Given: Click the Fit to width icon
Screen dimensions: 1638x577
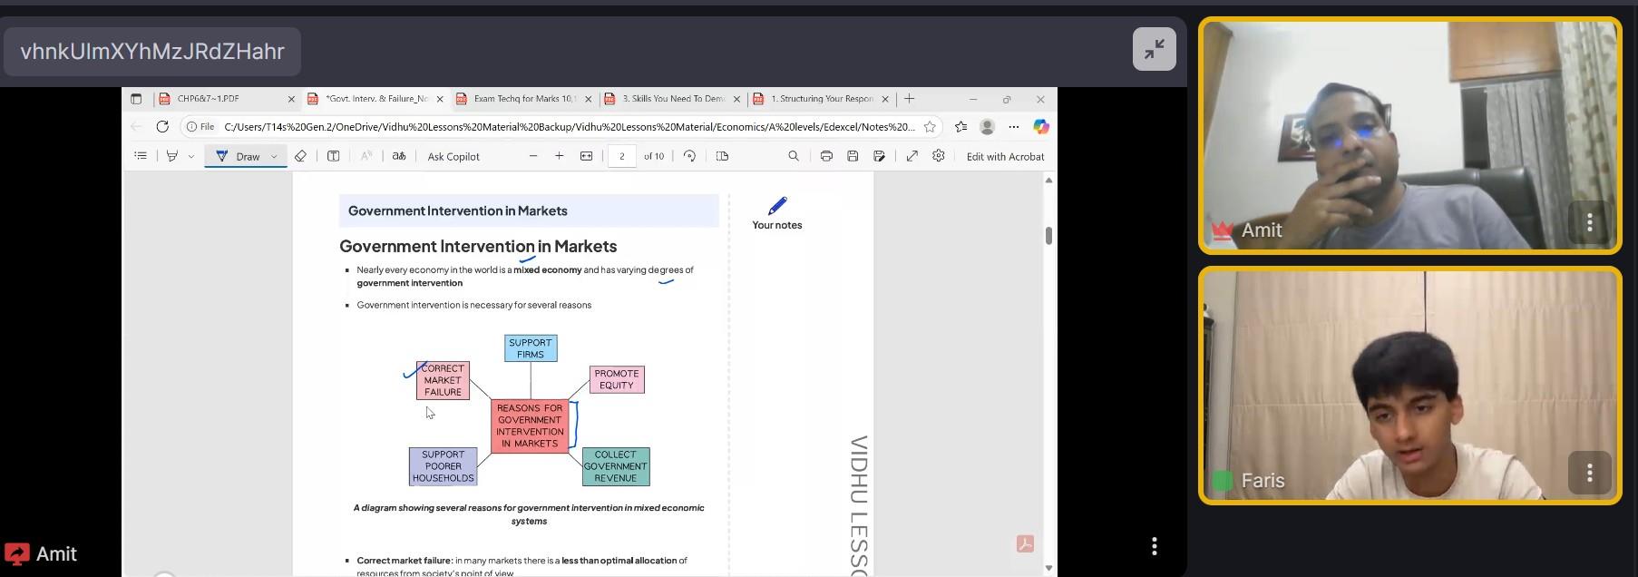Looking at the screenshot, I should 587,156.
